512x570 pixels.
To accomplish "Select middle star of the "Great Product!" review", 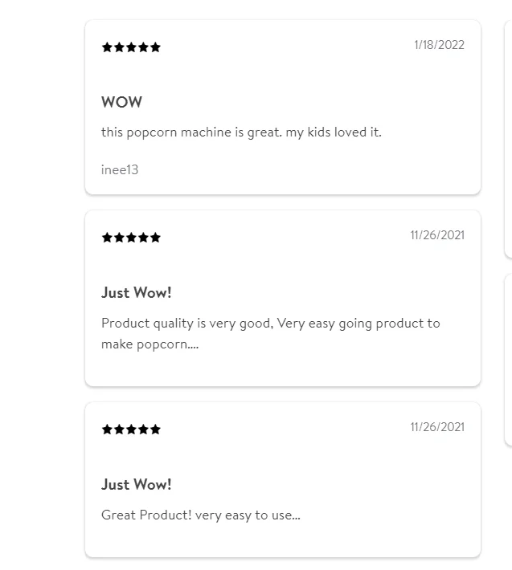I will pos(131,430).
